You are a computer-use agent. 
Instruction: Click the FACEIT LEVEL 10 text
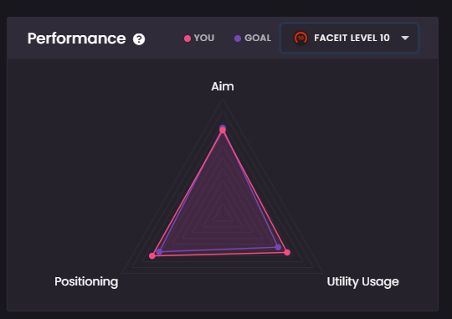point(352,38)
